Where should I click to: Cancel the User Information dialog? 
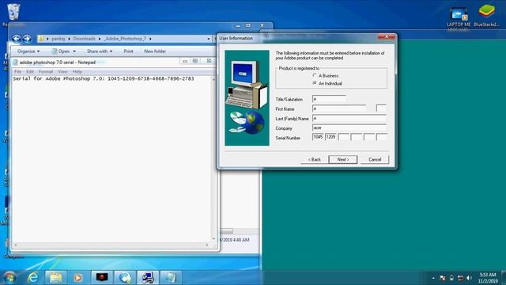coord(375,160)
